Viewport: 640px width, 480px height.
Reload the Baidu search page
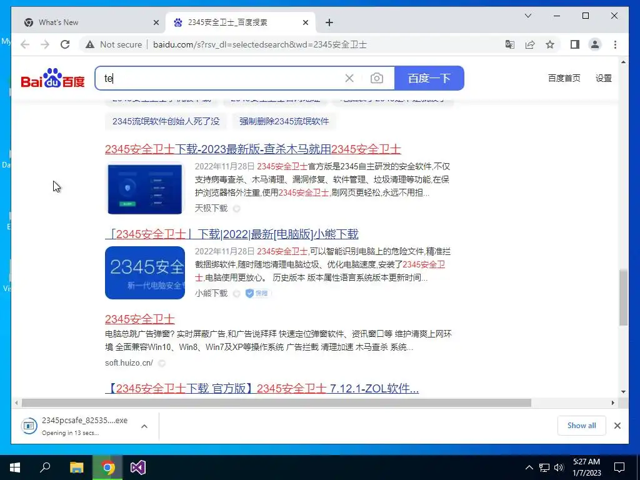[65, 44]
